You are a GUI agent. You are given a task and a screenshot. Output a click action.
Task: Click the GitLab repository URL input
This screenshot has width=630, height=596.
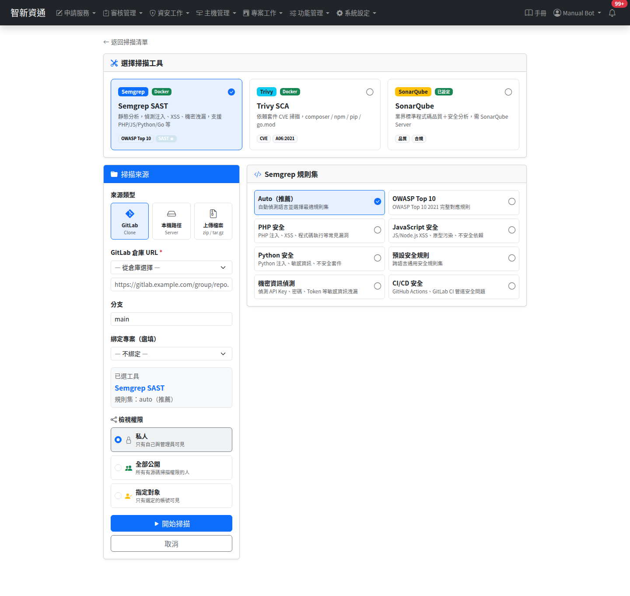[171, 285]
